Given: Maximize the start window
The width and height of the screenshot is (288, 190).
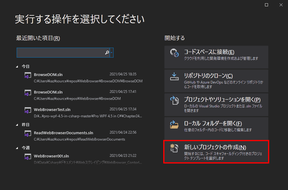Looking at the screenshot, I should click(x=266, y=5).
